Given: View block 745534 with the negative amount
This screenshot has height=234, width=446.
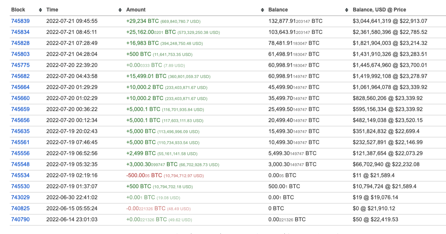Looking at the screenshot, I should 20,175.
